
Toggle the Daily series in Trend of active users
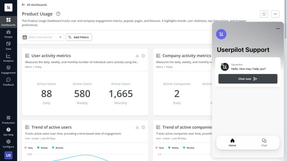tap(29, 148)
